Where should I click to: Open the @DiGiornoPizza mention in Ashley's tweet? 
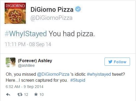[53, 74]
